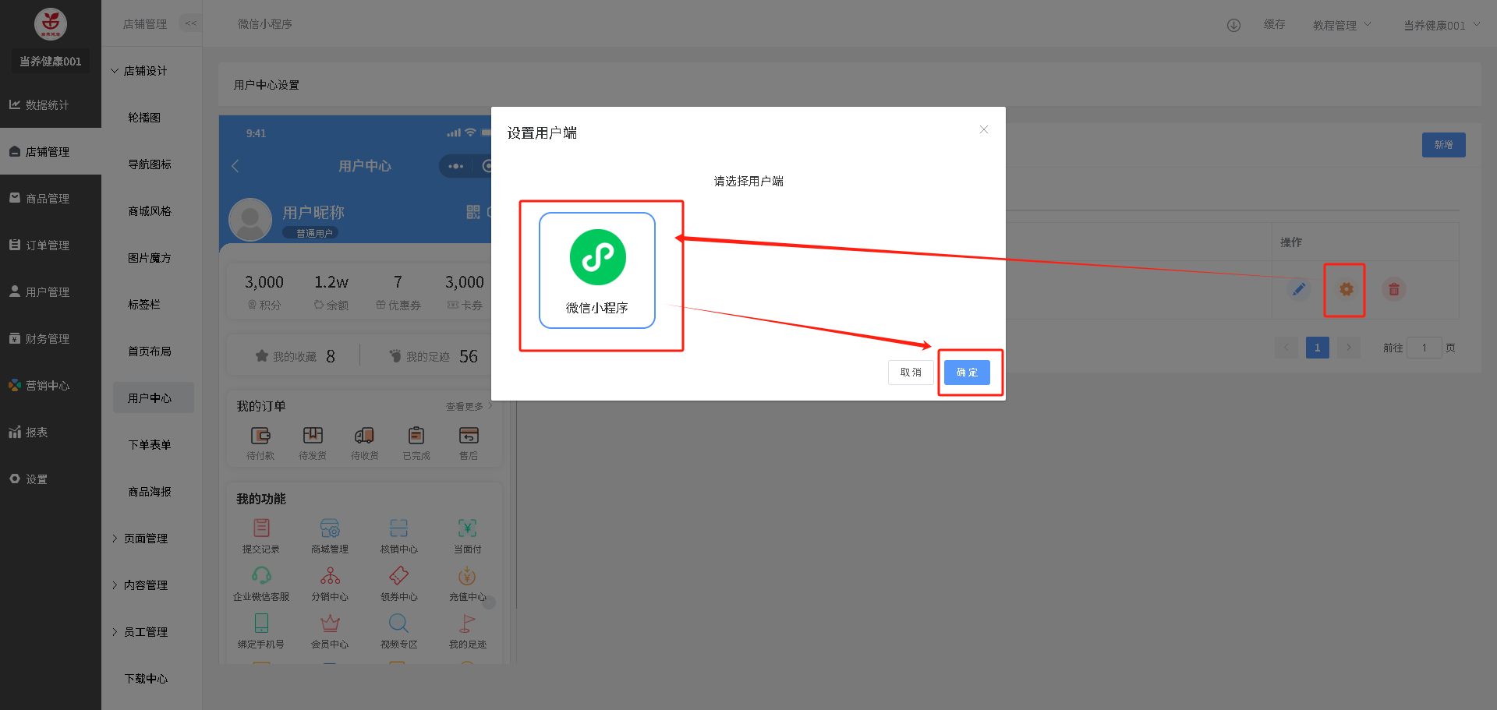Viewport: 1497px width, 710px height.
Task: Click the blue pencil edit icon
Action: click(x=1298, y=290)
